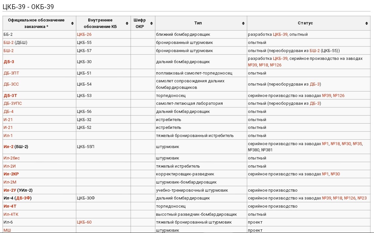Click the ДБ-4 link

point(8,112)
